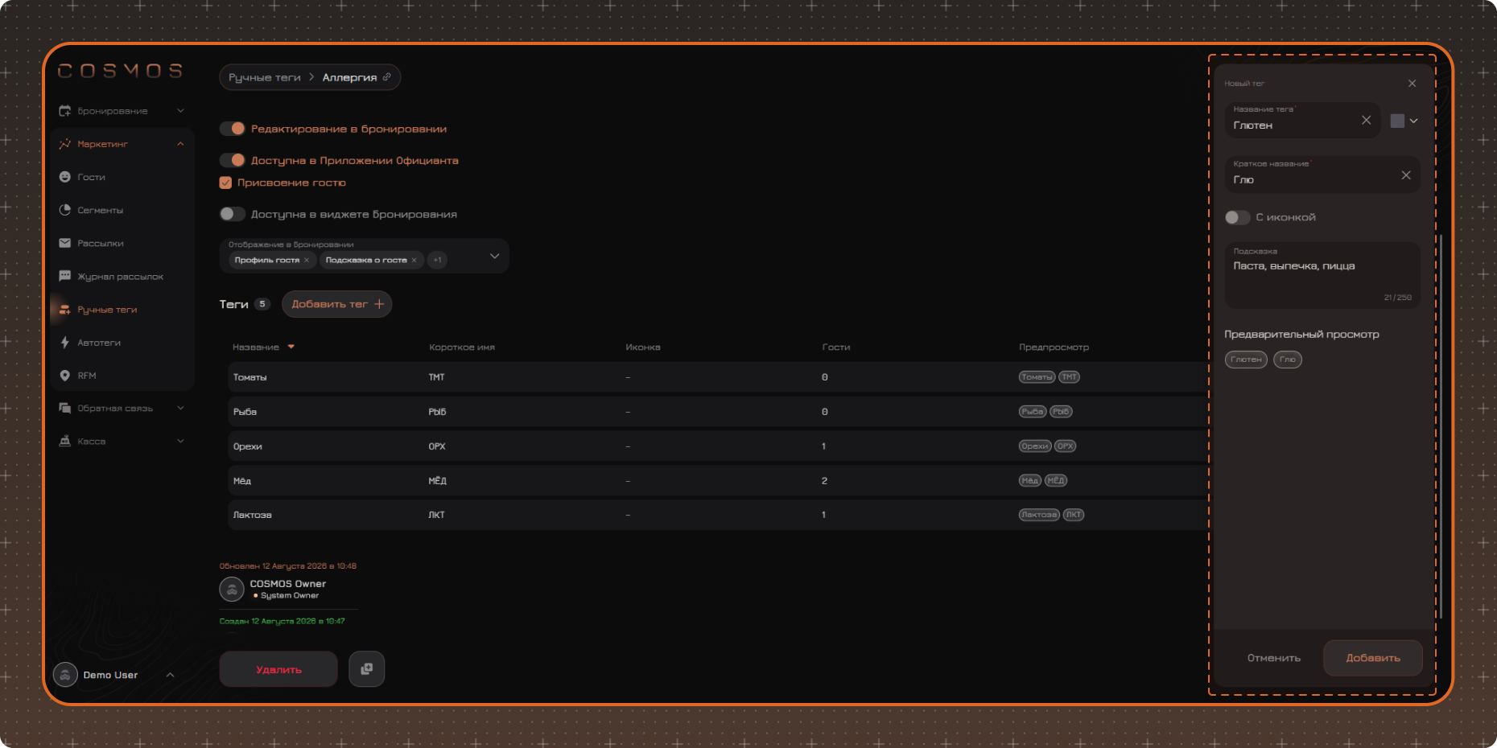Open Автотеги lightning icon
Screen dimensions: 1497x748
point(65,343)
